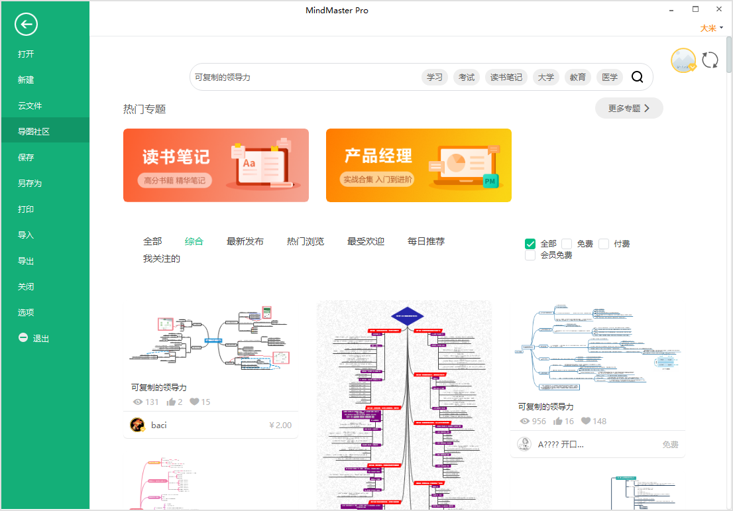Go back using the circled arrow icon

(x=26, y=25)
